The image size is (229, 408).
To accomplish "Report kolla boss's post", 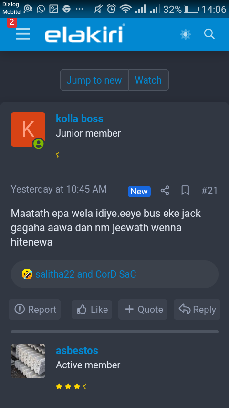I will 35,310.
